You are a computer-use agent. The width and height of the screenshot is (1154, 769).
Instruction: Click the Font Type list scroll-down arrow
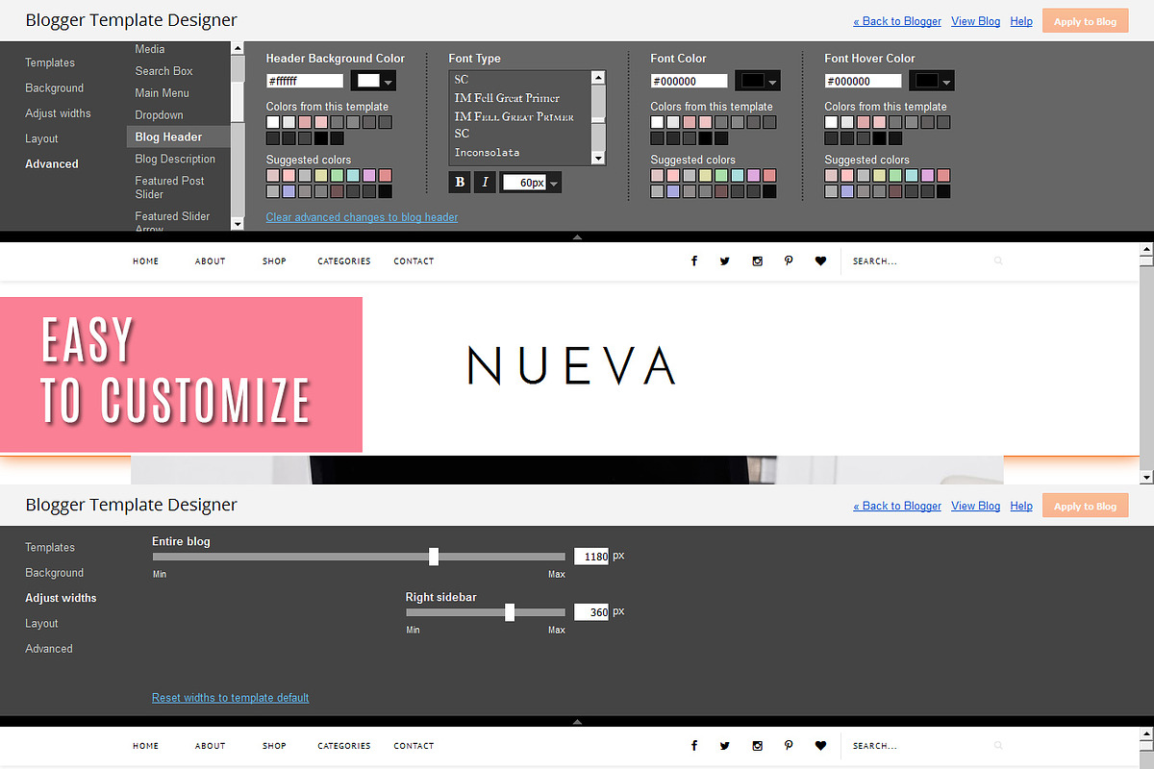click(x=598, y=159)
